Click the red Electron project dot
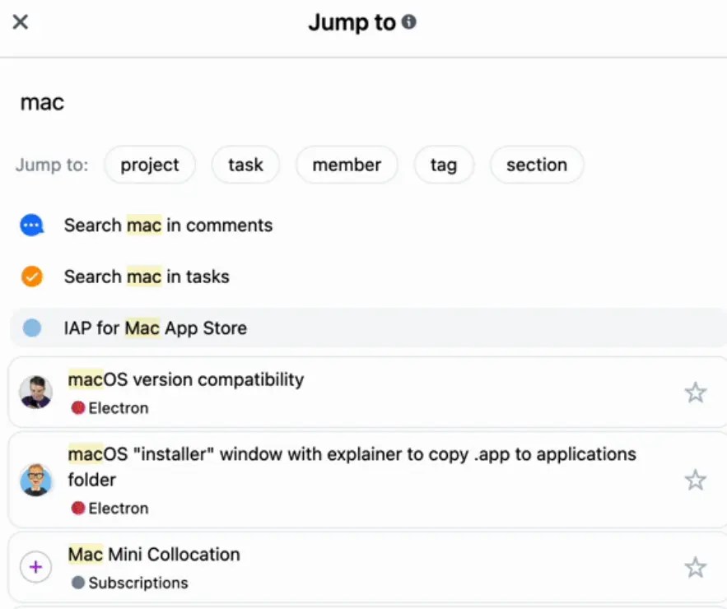 [x=77, y=407]
